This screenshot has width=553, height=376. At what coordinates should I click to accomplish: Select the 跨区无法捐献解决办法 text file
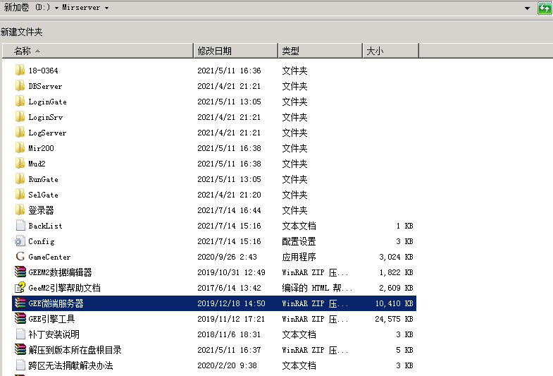click(x=70, y=365)
